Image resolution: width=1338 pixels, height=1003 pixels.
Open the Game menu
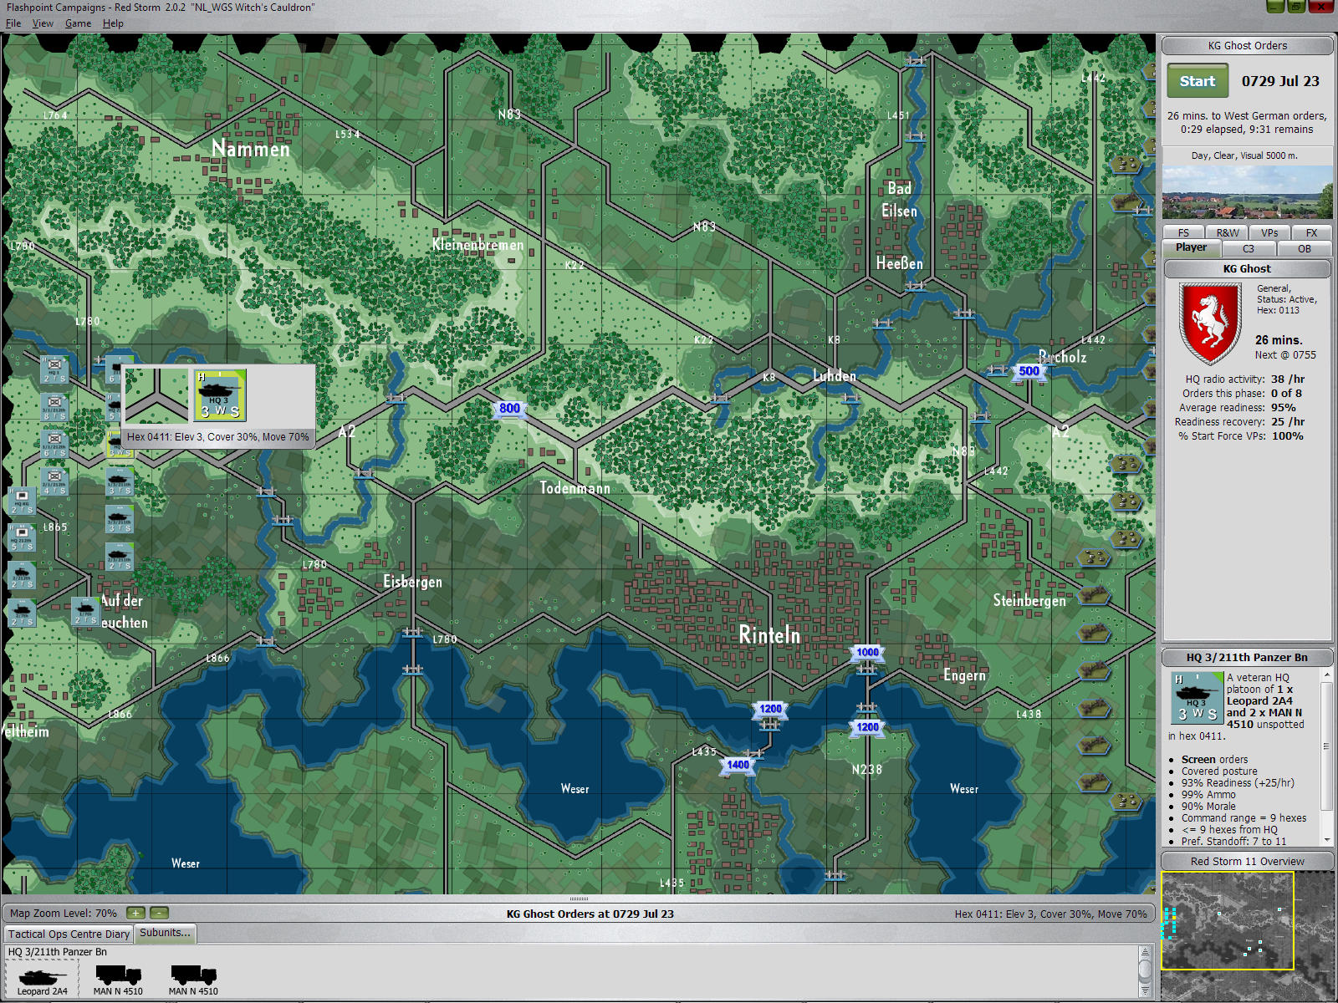[x=78, y=23]
